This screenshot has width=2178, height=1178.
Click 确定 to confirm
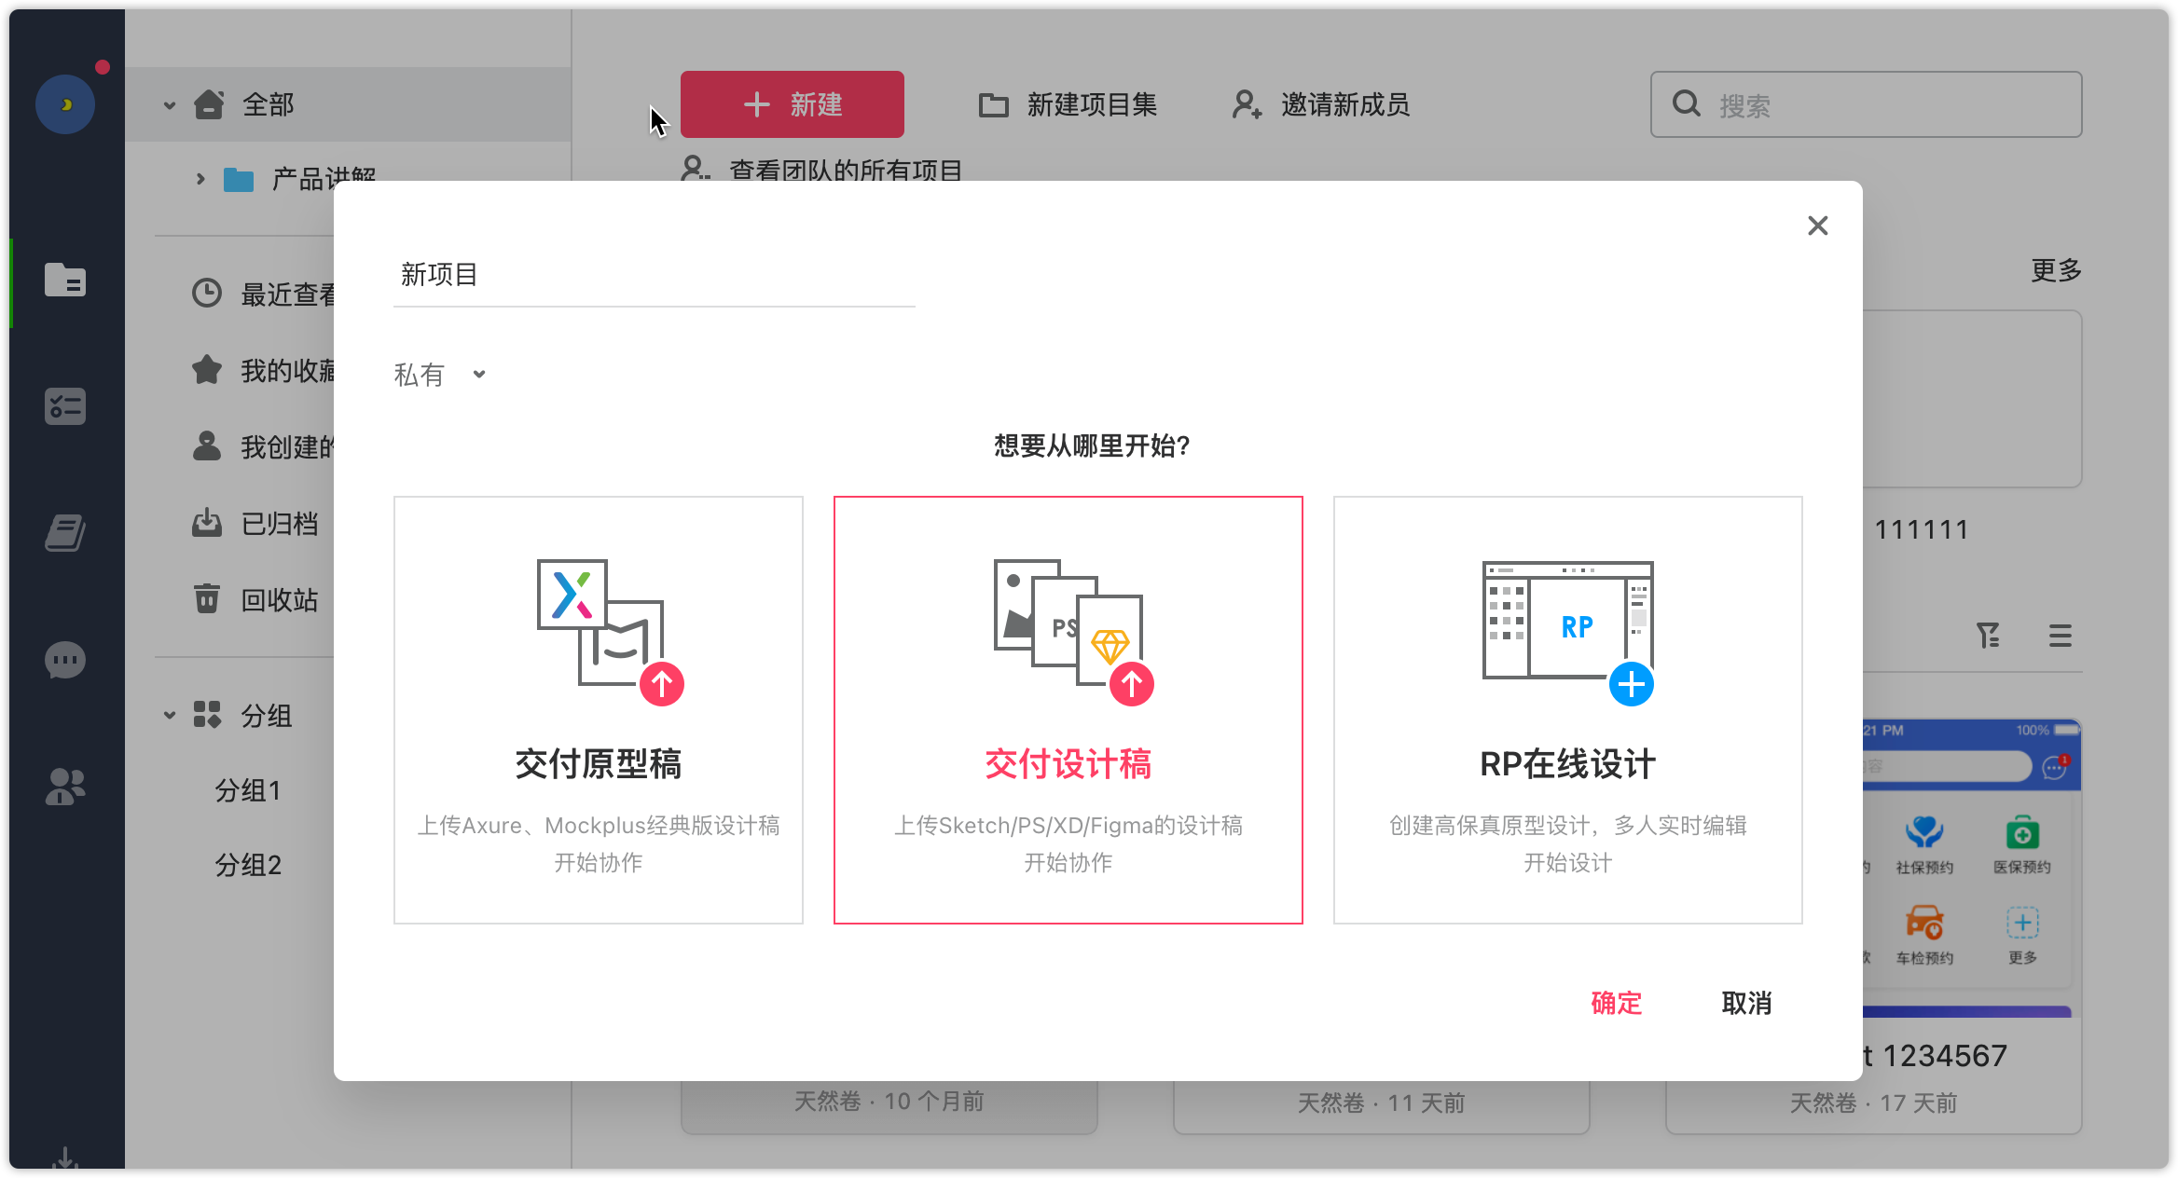1616,1003
